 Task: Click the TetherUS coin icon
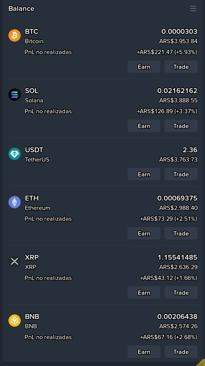click(x=14, y=154)
